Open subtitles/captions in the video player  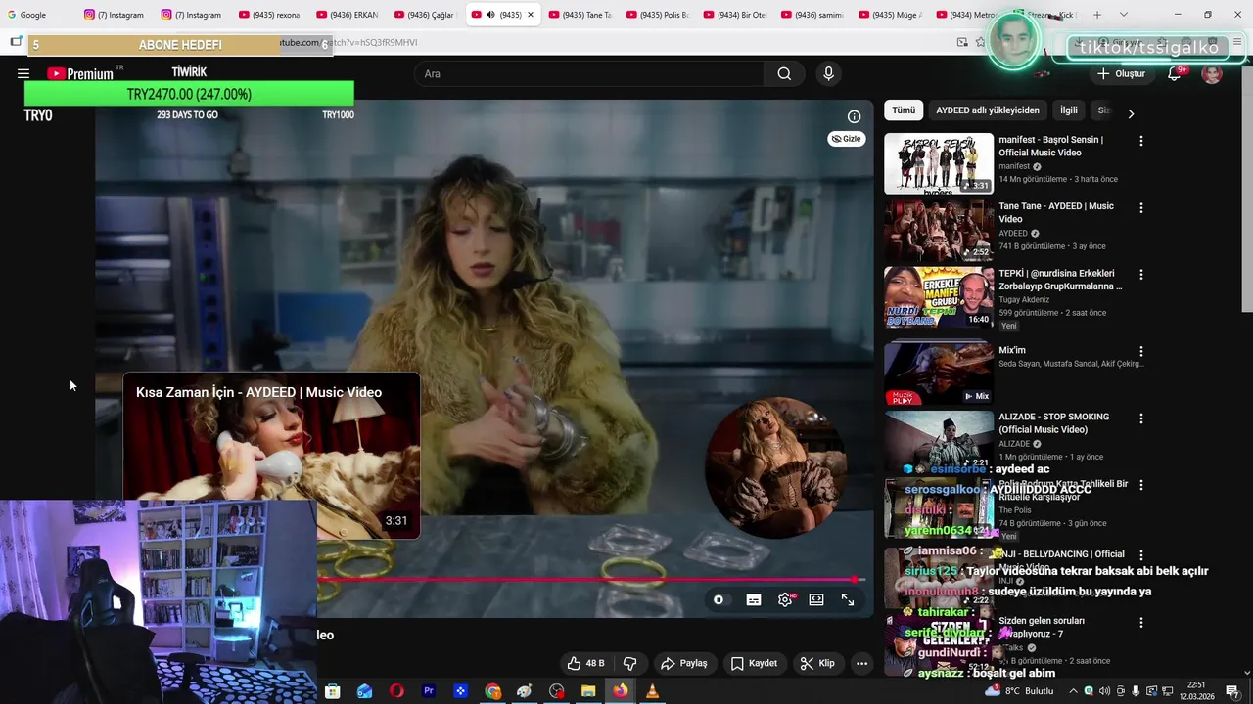(x=753, y=600)
